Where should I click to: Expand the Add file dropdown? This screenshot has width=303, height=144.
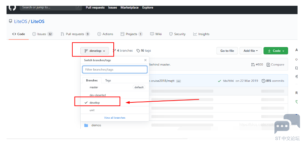tap(251, 51)
